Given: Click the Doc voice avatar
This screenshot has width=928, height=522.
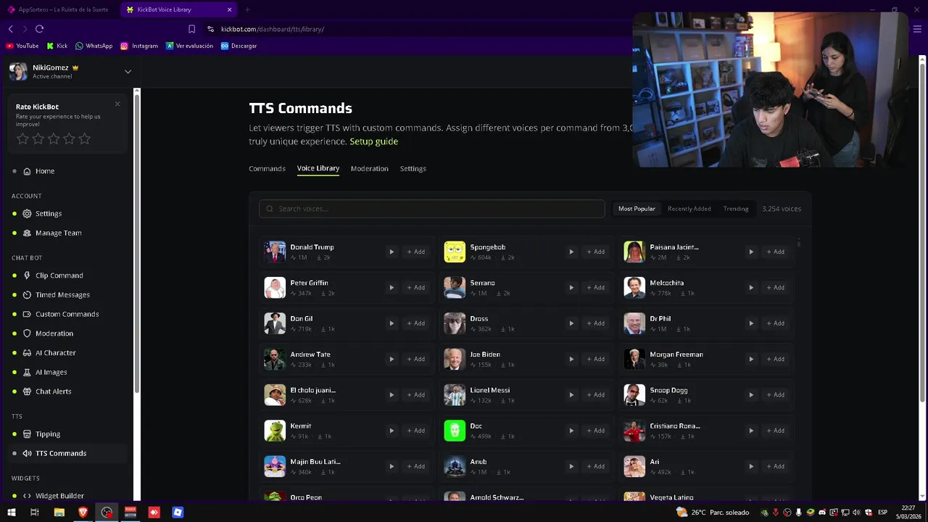Looking at the screenshot, I should (455, 431).
